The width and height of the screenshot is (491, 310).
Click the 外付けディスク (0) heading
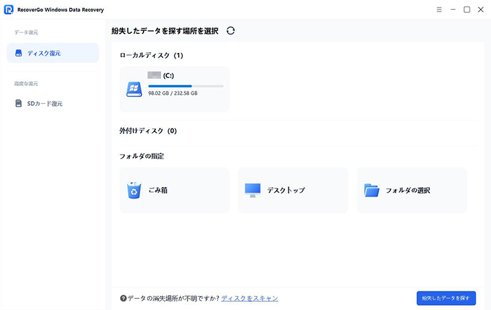148,131
